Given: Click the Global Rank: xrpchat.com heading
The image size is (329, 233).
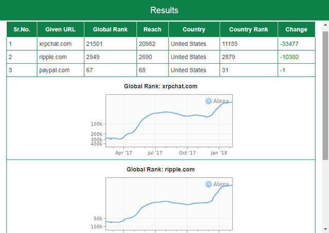Looking at the screenshot, I should pyautogui.click(x=160, y=86).
